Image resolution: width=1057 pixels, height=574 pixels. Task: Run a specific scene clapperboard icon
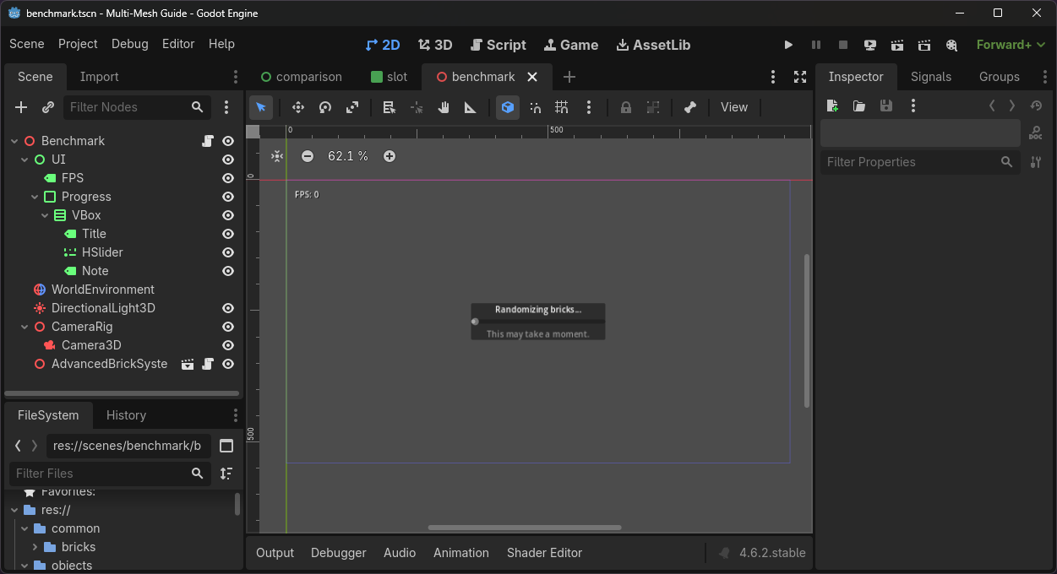pyautogui.click(x=924, y=45)
